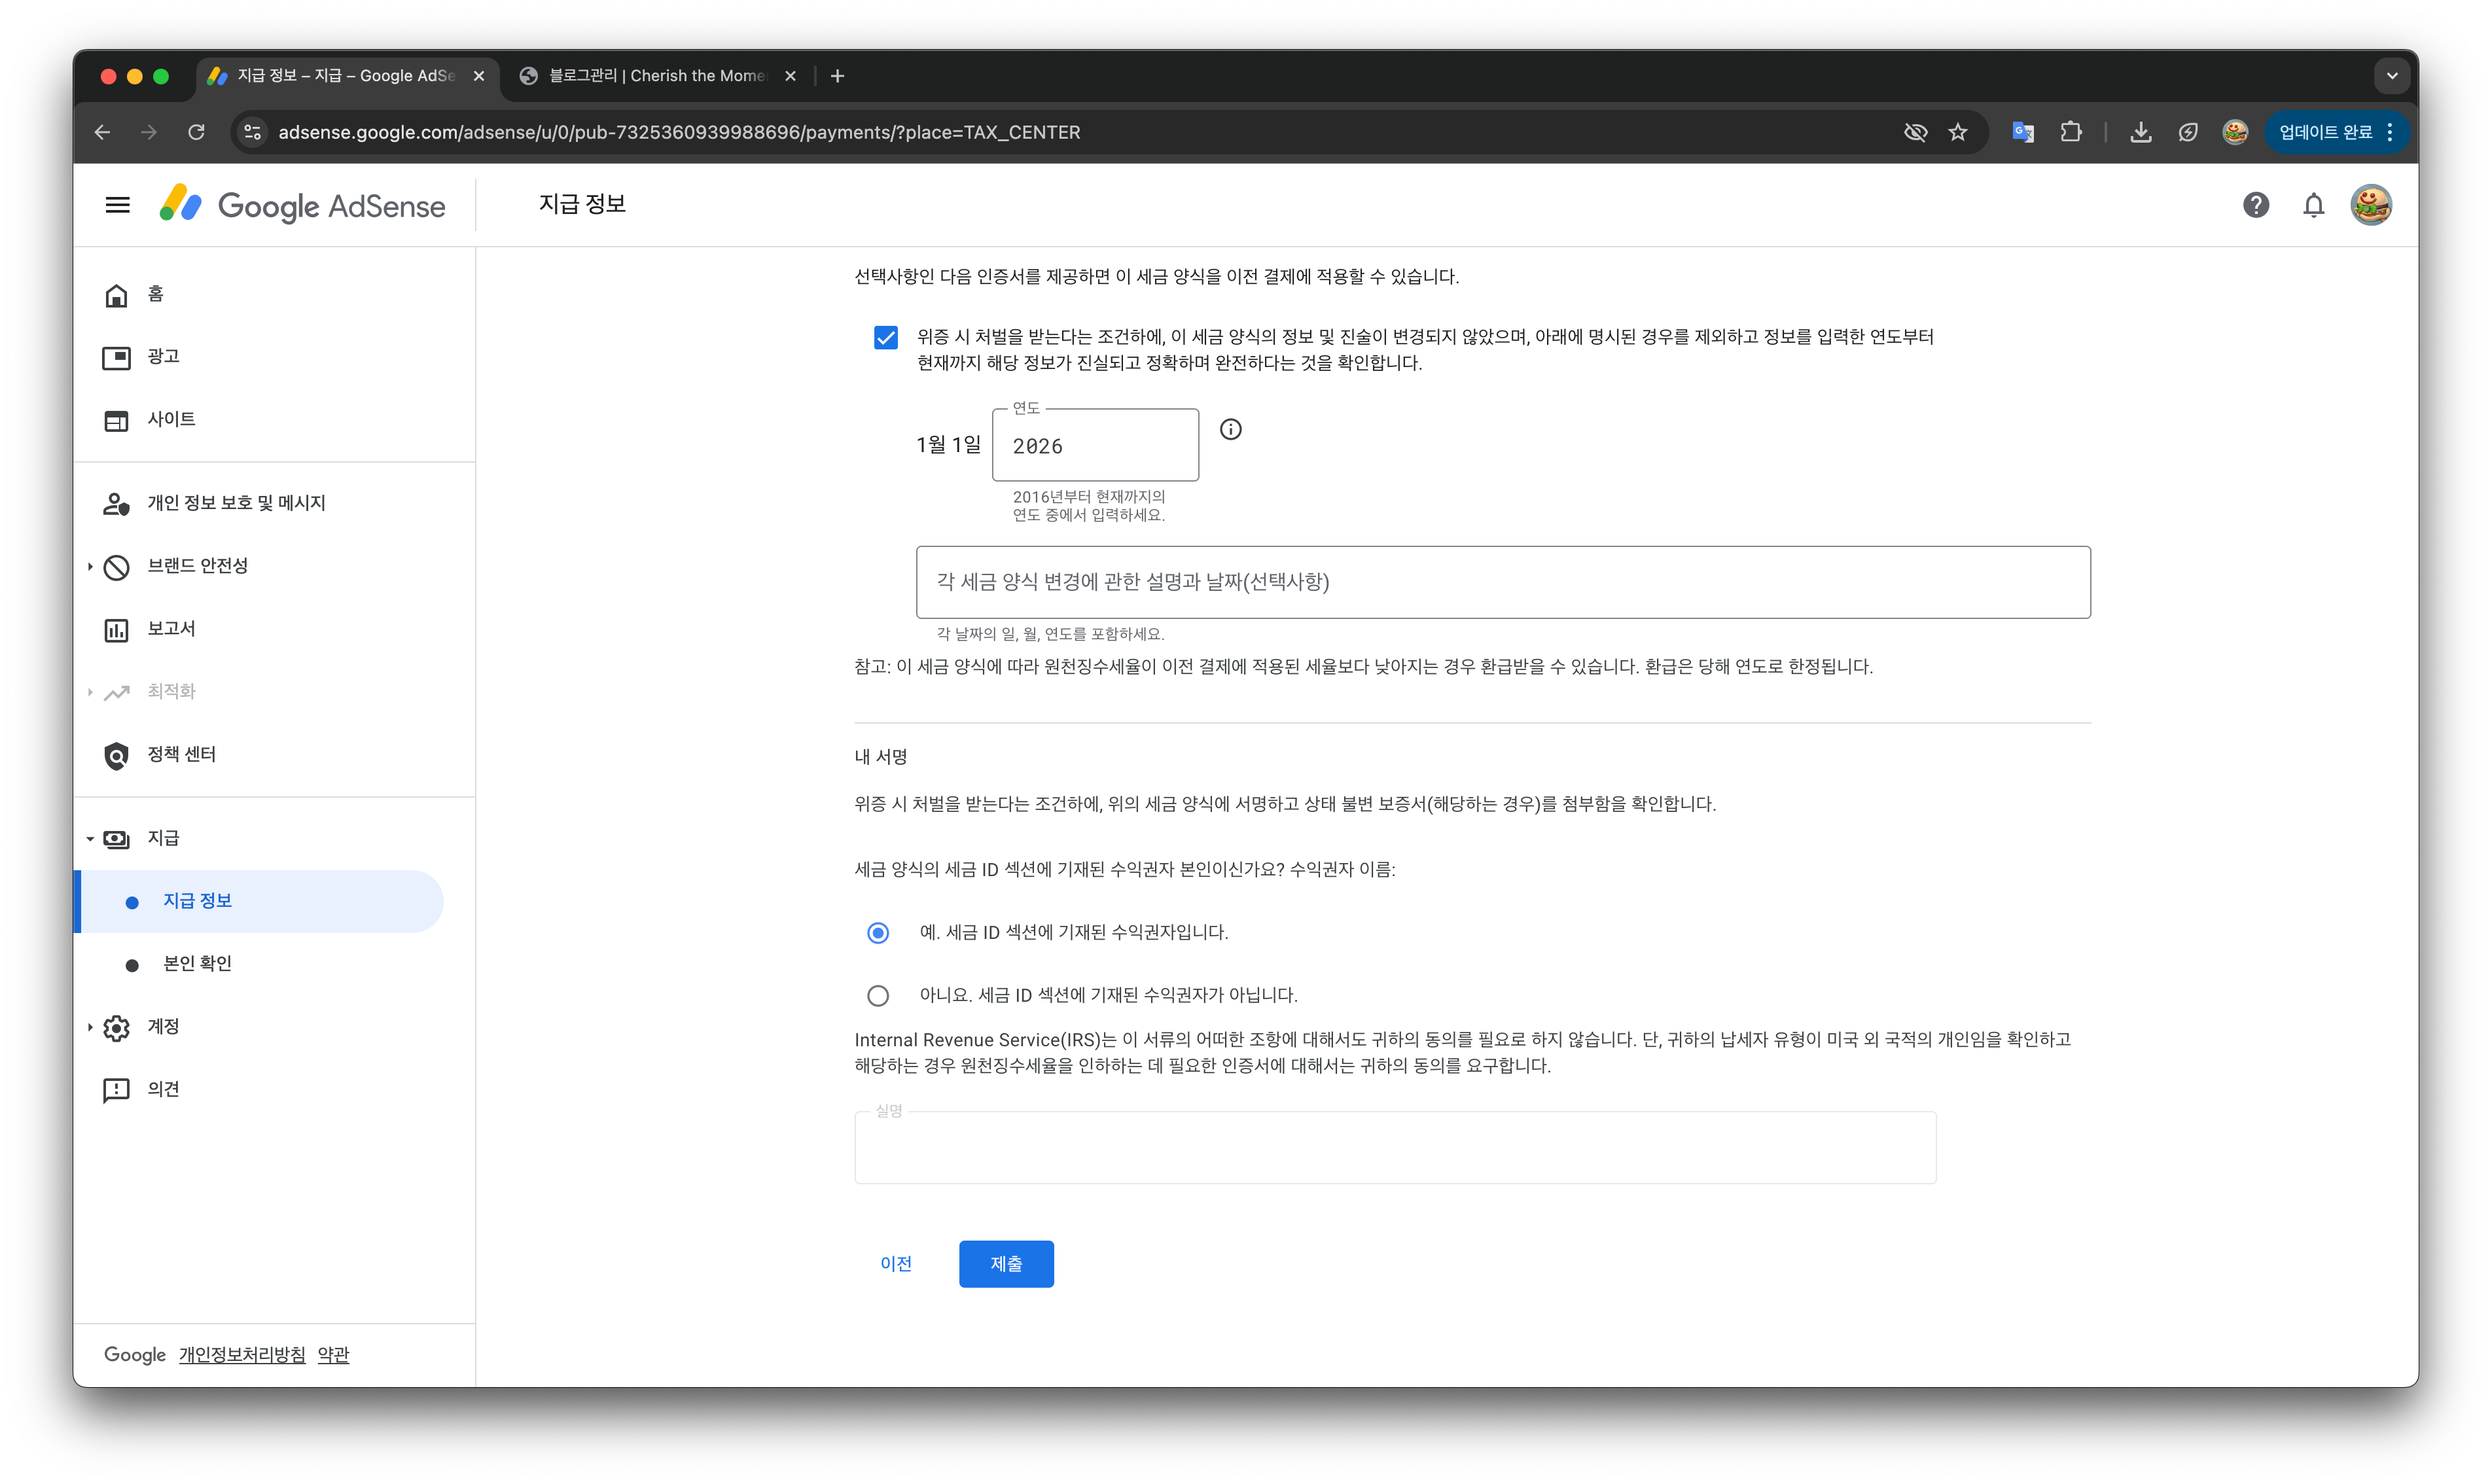Expand the 계정 section

pos(90,1027)
